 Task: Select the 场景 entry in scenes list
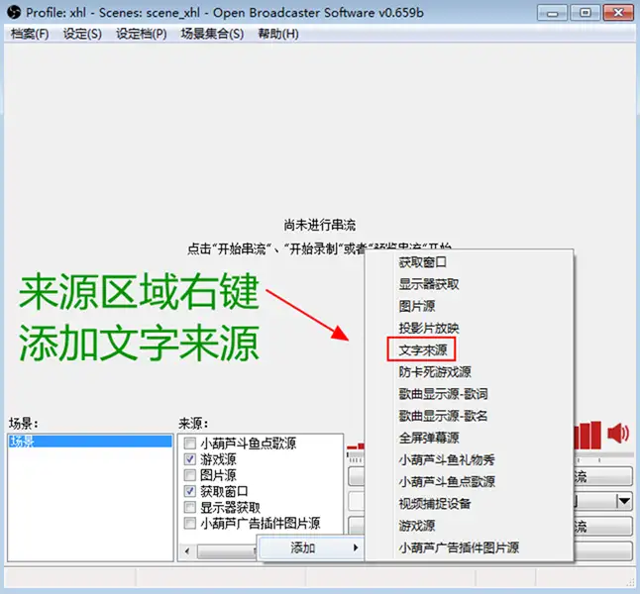pos(90,442)
